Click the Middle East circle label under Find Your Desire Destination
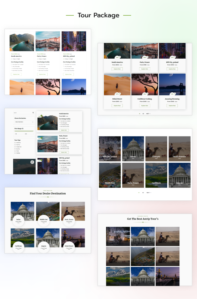This screenshot has height=299, width=197. (44, 220)
